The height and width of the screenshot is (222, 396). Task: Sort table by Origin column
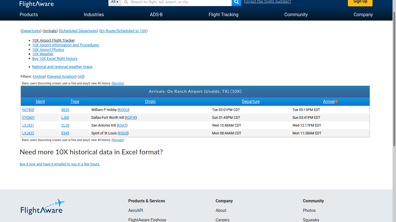pyautogui.click(x=150, y=101)
